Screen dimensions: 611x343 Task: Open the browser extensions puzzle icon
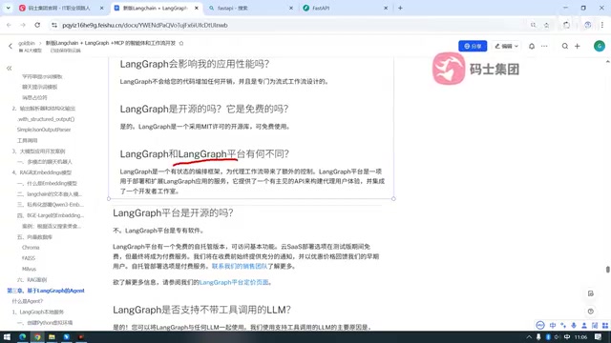pyautogui.click(x=566, y=25)
